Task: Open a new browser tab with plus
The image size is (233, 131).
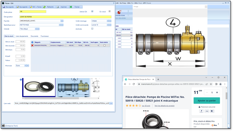Action: [x=158, y=79]
